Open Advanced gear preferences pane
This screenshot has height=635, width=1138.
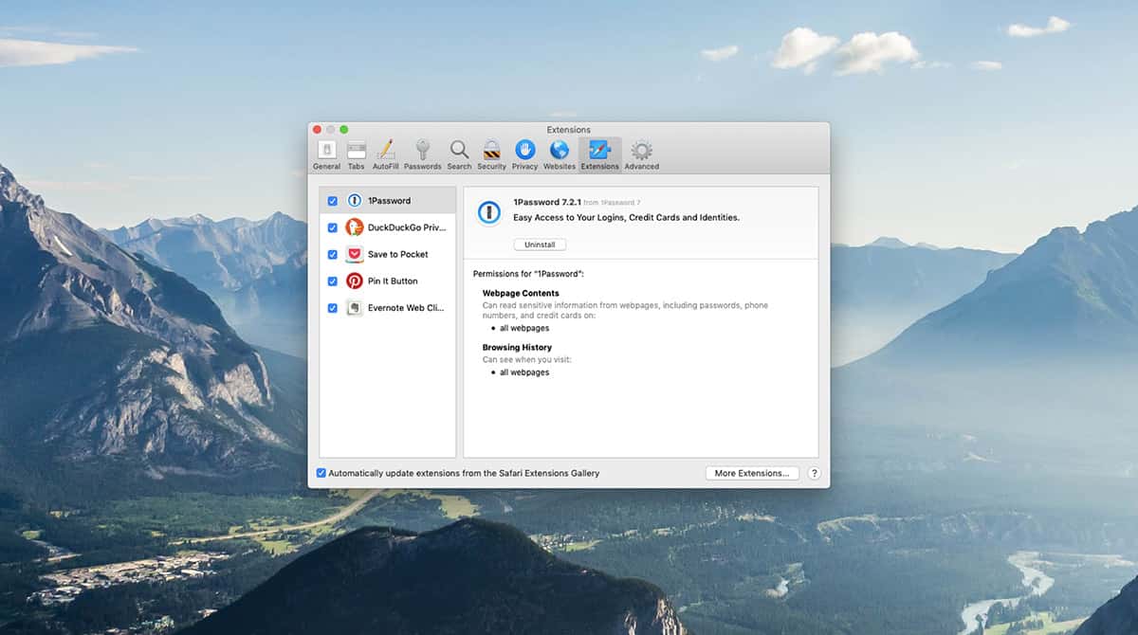point(641,155)
